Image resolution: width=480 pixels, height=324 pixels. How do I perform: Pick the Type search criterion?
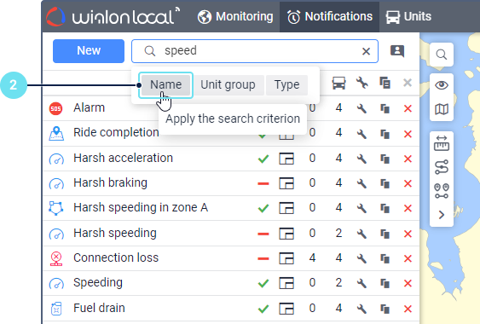tap(286, 84)
